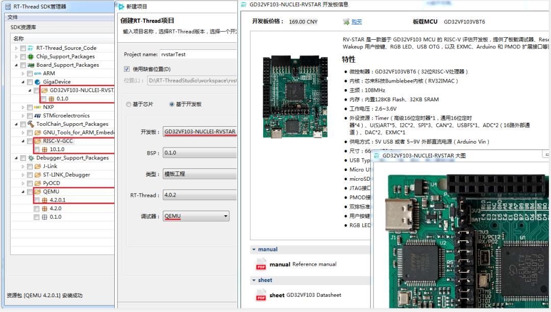Viewport: 551px width, 312px height.
Task: Click the QEMU 4.2.0.1 package icon
Action: [44, 200]
